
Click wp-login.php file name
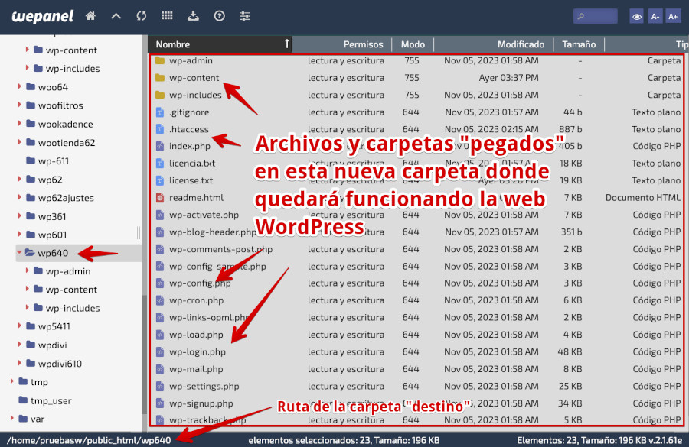click(198, 351)
